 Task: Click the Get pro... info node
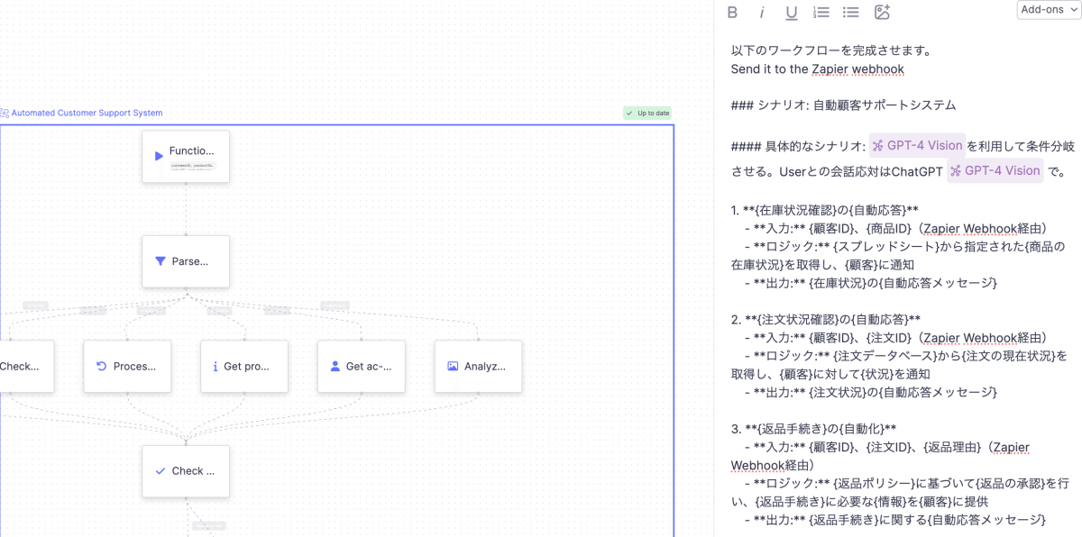point(244,366)
